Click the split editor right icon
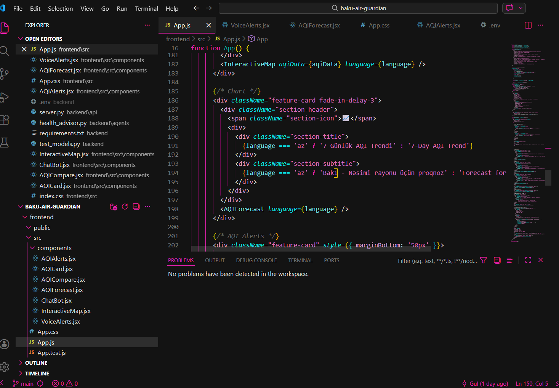This screenshot has width=559, height=388. pyautogui.click(x=528, y=25)
